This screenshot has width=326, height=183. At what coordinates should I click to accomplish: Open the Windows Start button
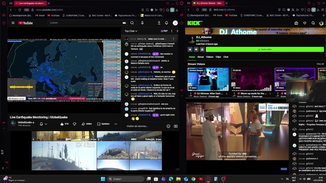pyautogui.click(x=103, y=179)
